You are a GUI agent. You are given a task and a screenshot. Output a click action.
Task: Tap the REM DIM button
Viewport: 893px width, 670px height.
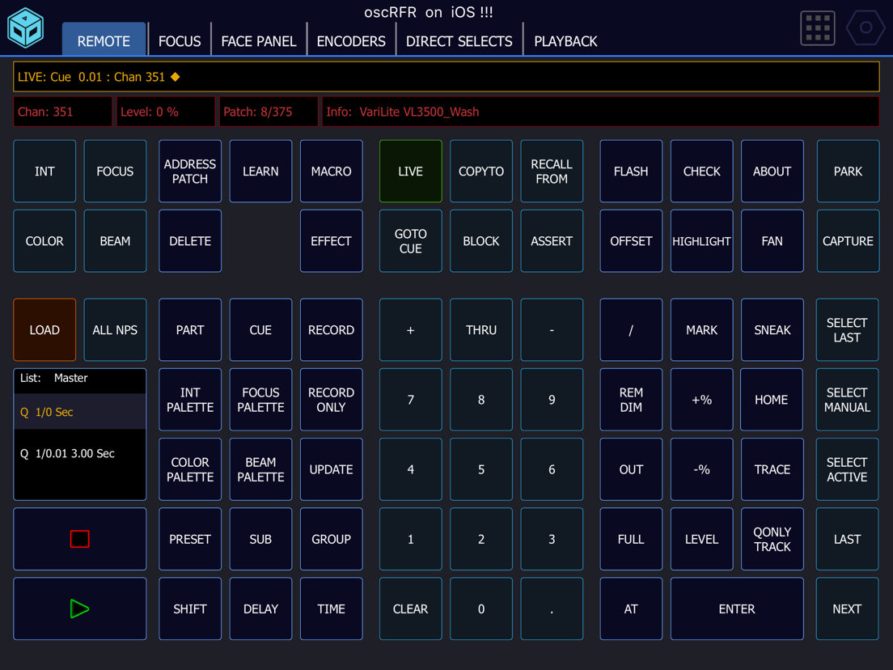(631, 400)
